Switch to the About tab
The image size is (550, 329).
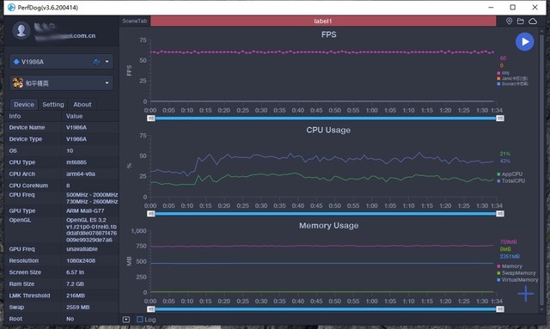[x=82, y=105]
